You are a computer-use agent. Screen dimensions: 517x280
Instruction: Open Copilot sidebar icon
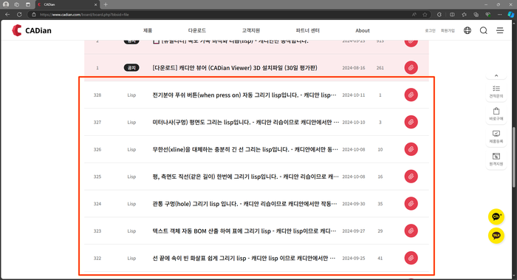pyautogui.click(x=511, y=15)
